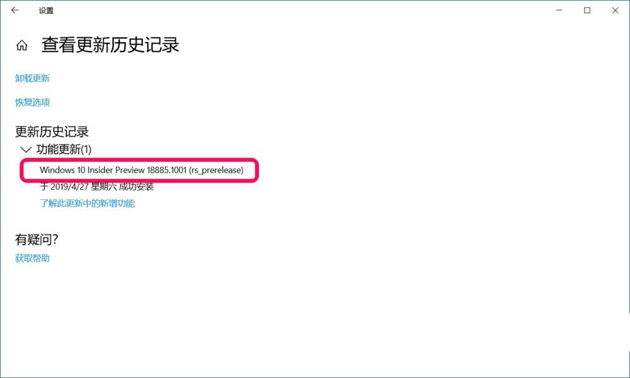Click the 查看更新历史记录 page heading
630x378 pixels.
110,45
